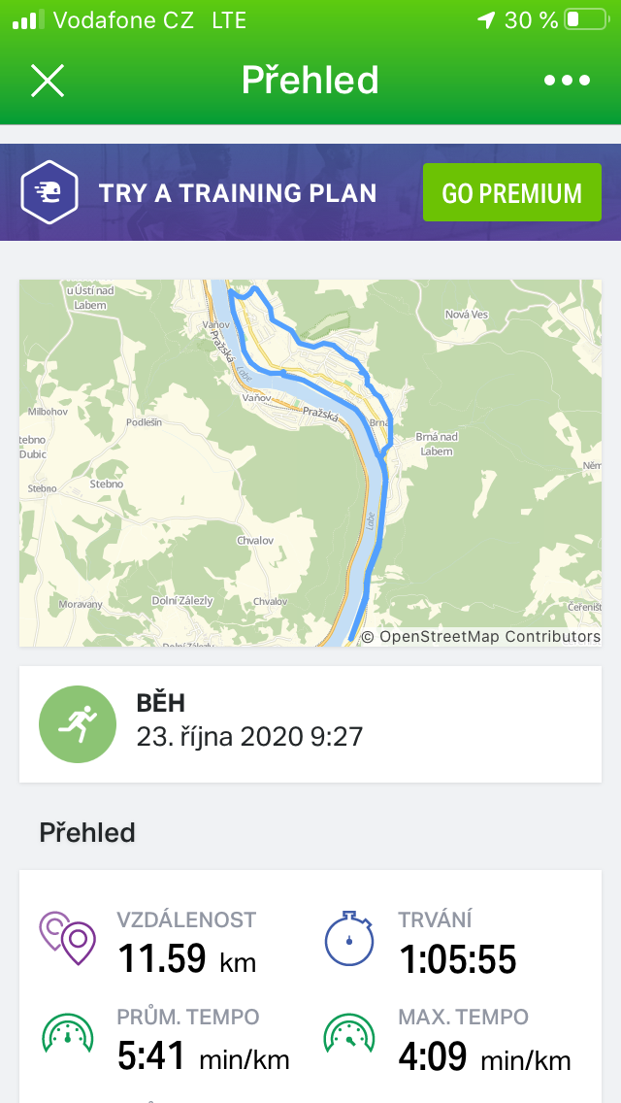Tap the GO PREMIUM button
The width and height of the screenshot is (621, 1103).
[x=512, y=192]
